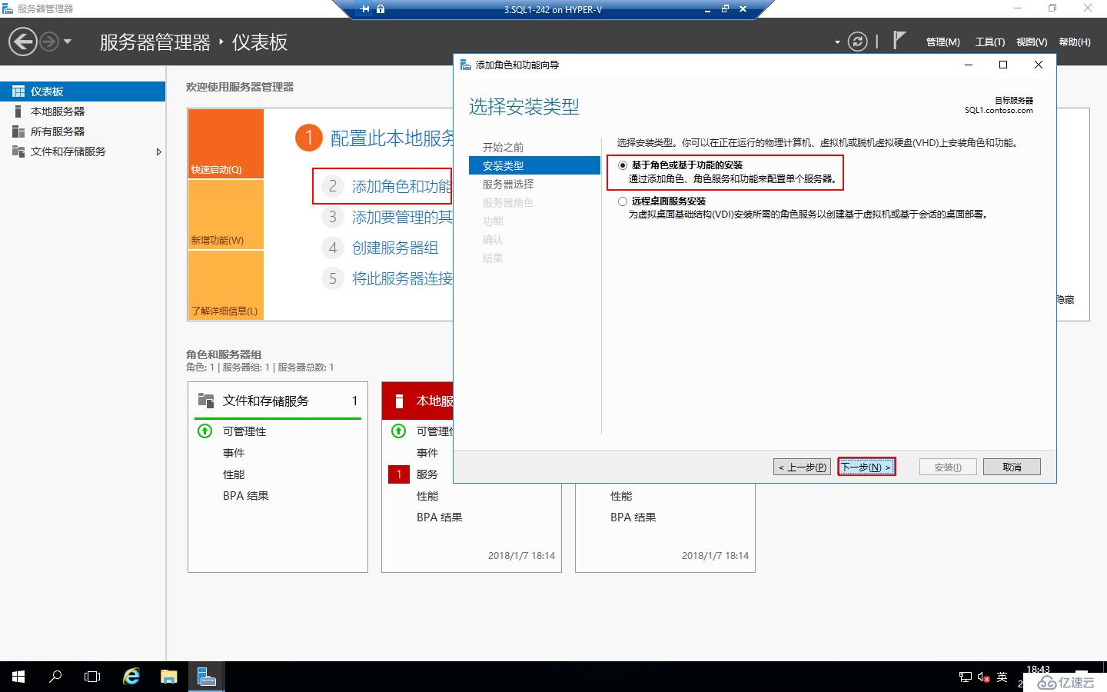Click the 所有服务器 icon in sidebar
The width and height of the screenshot is (1107, 692).
18,131
